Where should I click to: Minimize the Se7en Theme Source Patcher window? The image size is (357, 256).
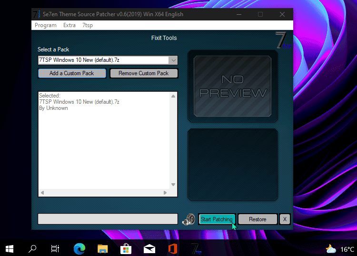239,14
